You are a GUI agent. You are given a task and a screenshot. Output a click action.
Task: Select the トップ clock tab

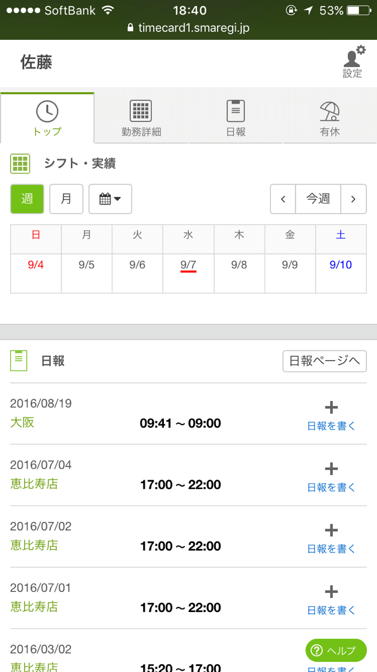[x=47, y=118]
